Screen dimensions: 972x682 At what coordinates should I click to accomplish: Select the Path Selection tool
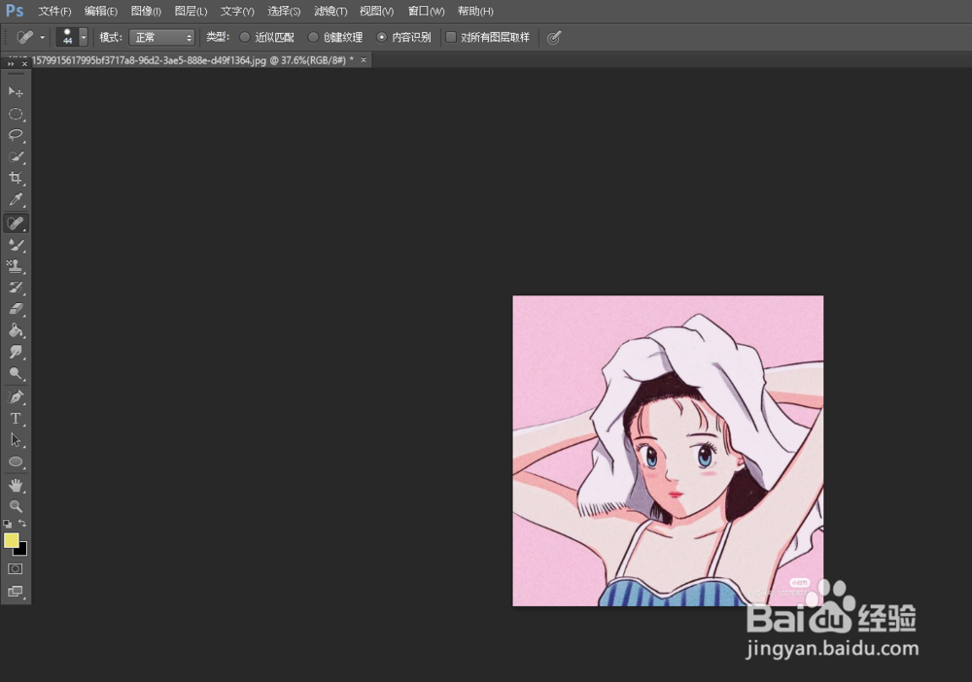pos(16,440)
